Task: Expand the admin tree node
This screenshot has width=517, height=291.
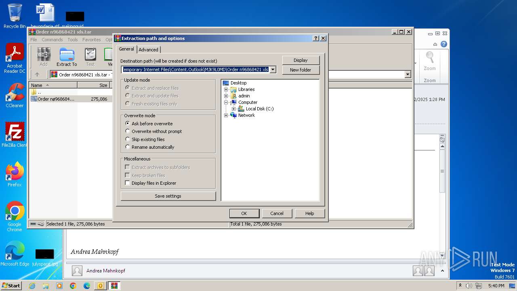Action: click(x=226, y=96)
